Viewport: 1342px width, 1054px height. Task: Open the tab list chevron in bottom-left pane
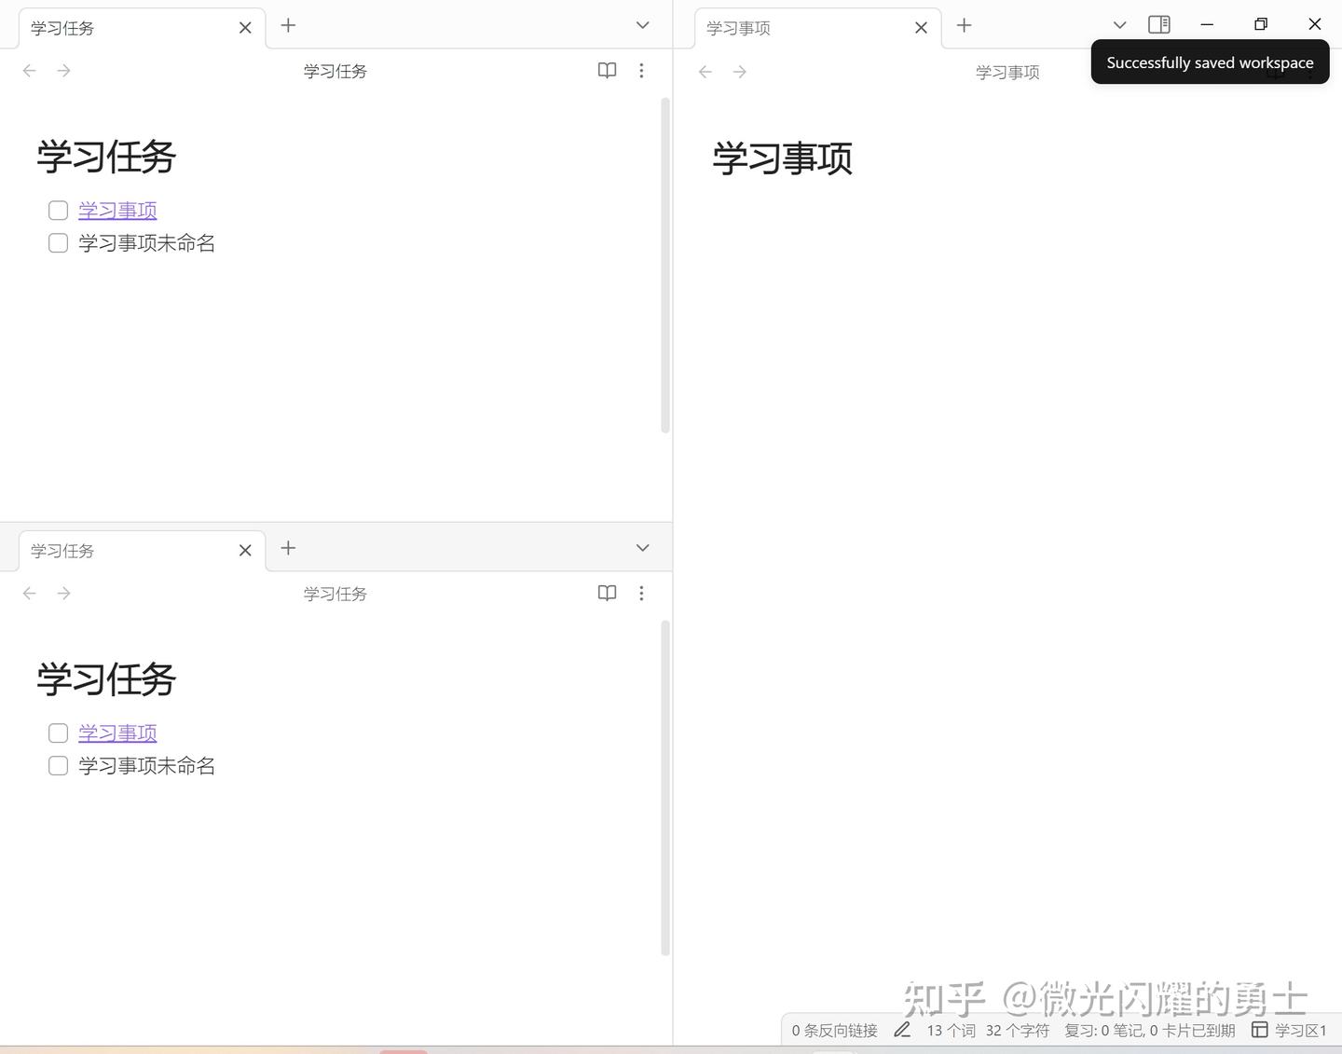(x=641, y=548)
